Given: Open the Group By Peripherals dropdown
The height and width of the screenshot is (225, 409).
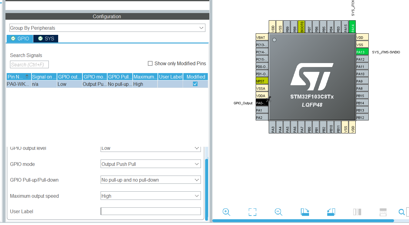Looking at the screenshot, I should [x=107, y=28].
